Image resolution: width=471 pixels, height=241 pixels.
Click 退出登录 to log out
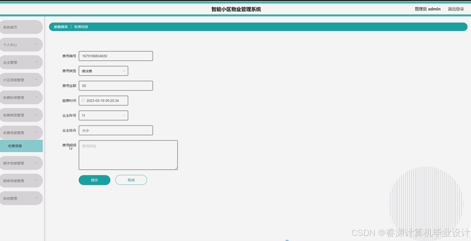(456, 9)
